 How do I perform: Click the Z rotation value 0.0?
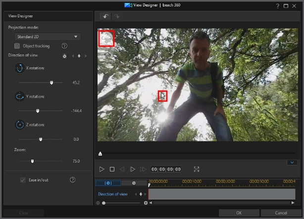click(76, 139)
